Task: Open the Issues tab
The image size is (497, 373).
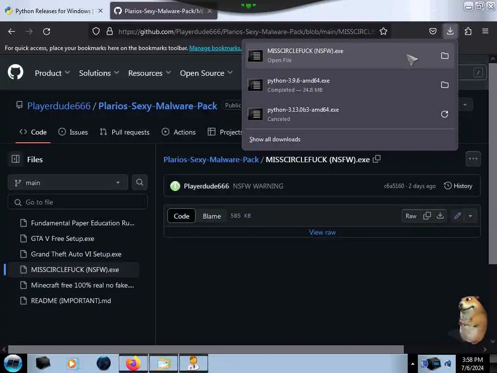Action: (73, 132)
